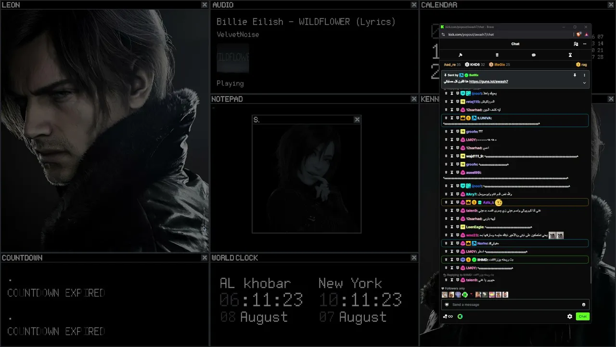Image resolution: width=616 pixels, height=347 pixels.
Task: Timeout IIHMD with the hourglass icon
Action: pos(452,260)
